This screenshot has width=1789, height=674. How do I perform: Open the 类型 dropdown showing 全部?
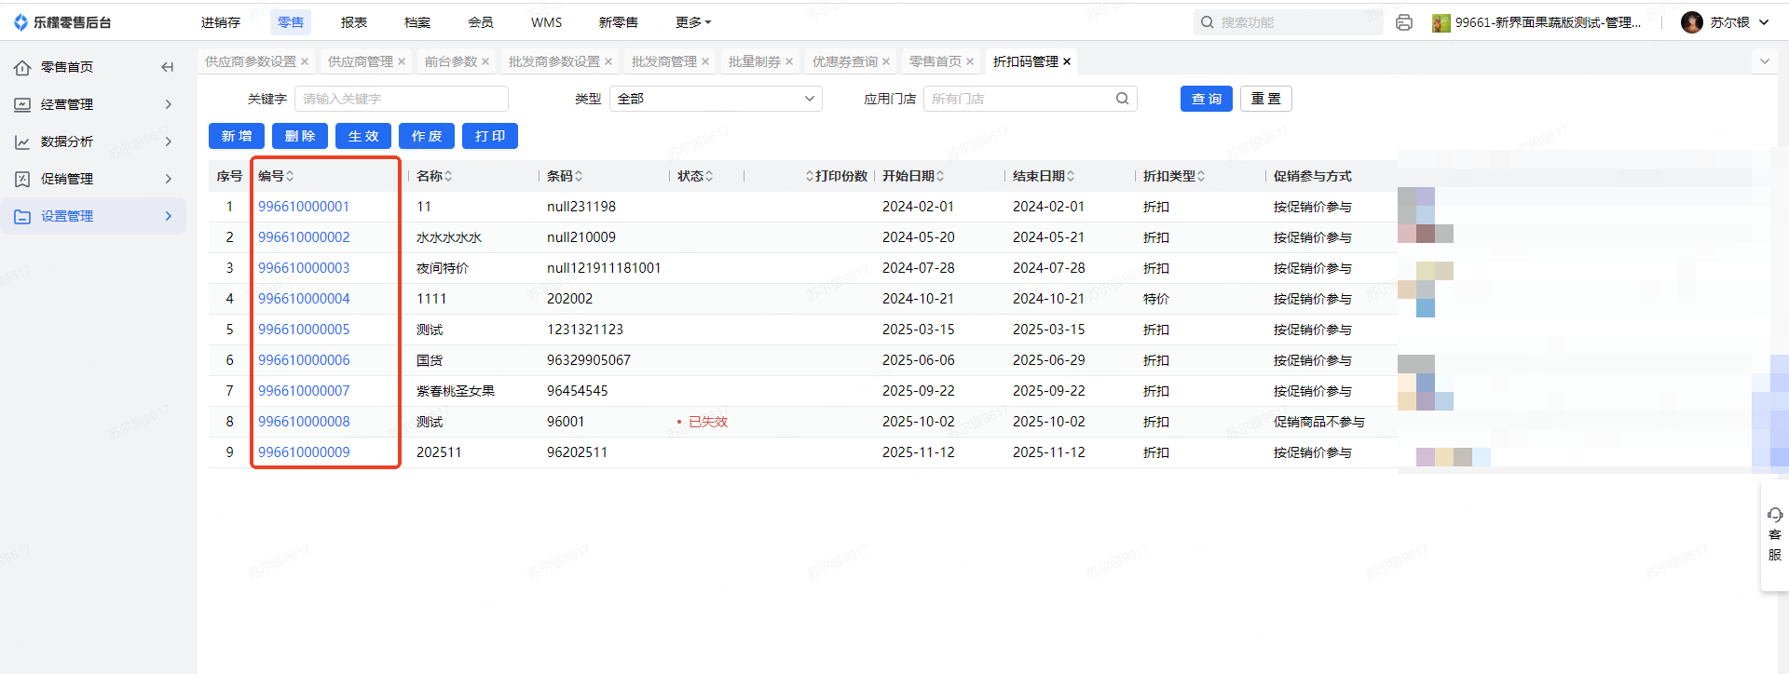(716, 99)
